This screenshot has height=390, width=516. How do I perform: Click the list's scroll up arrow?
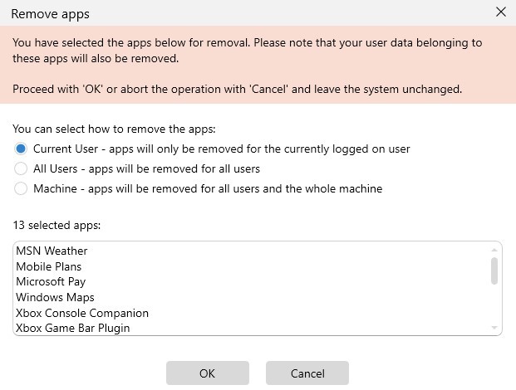pos(494,251)
